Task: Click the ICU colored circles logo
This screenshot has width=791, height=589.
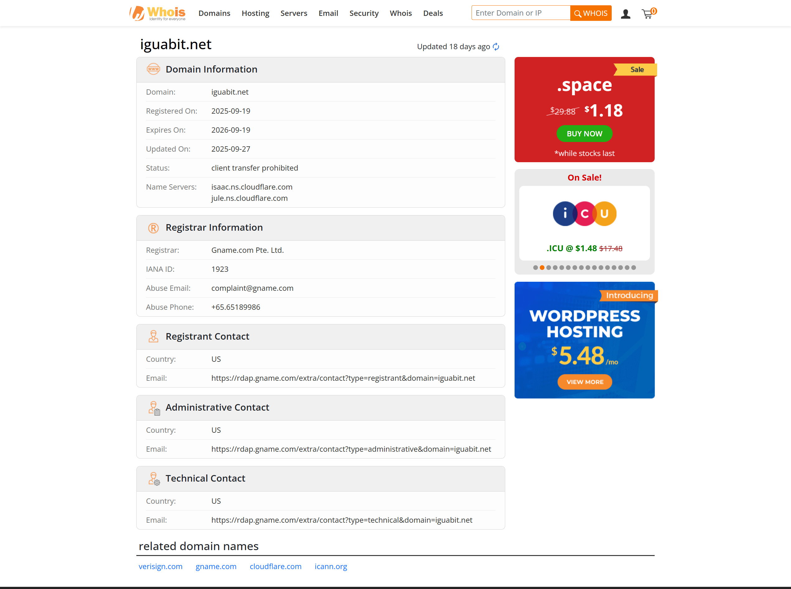Action: 585,214
